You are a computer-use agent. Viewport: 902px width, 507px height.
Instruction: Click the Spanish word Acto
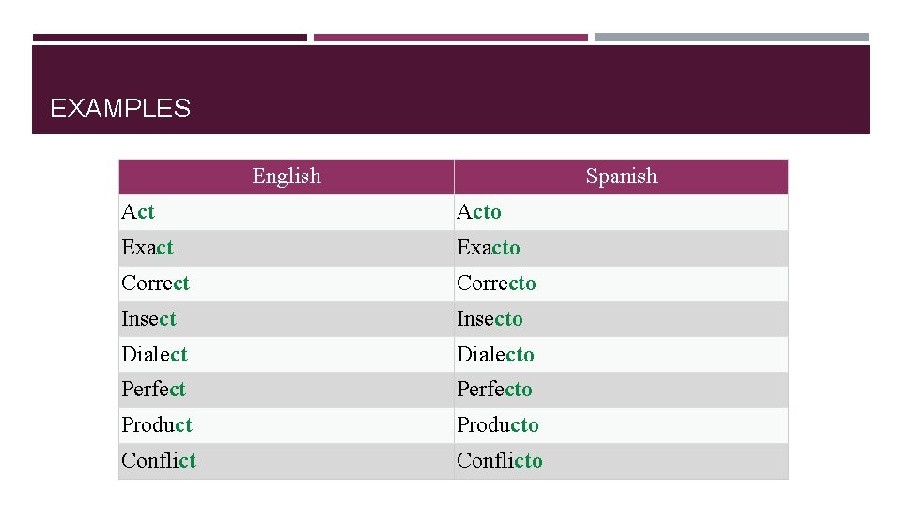[479, 212]
